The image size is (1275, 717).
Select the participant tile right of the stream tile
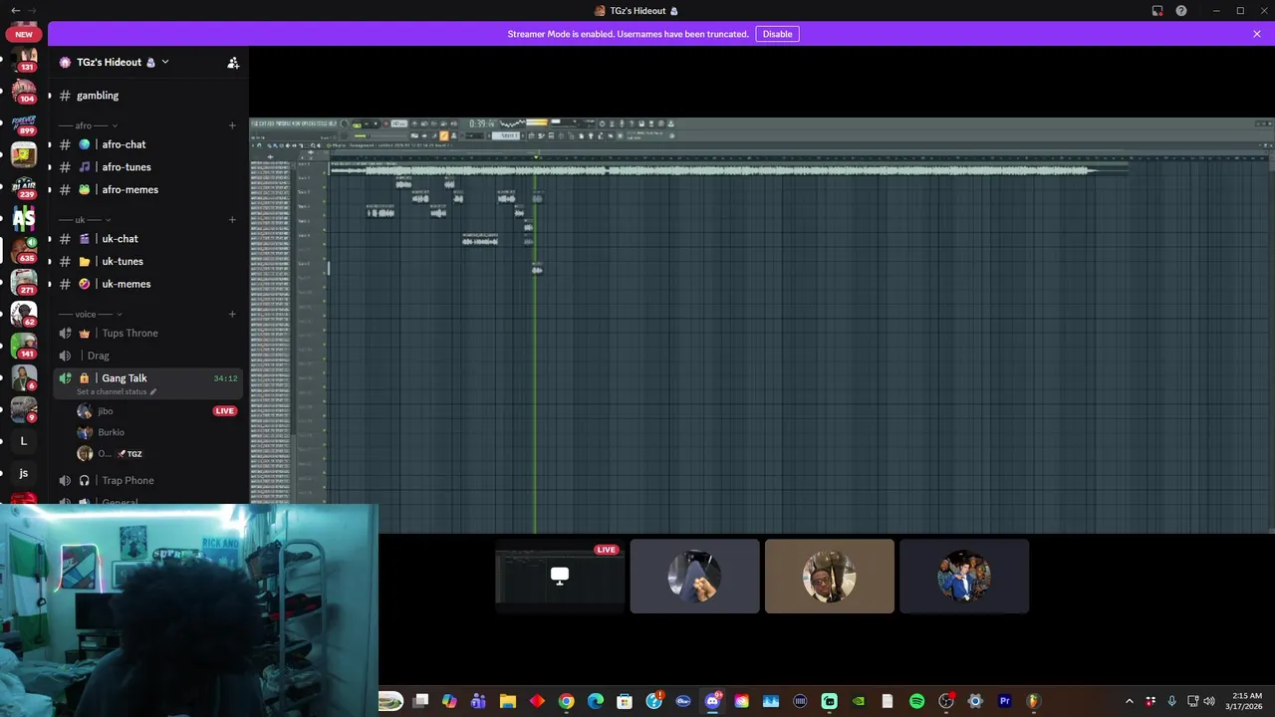[694, 576]
